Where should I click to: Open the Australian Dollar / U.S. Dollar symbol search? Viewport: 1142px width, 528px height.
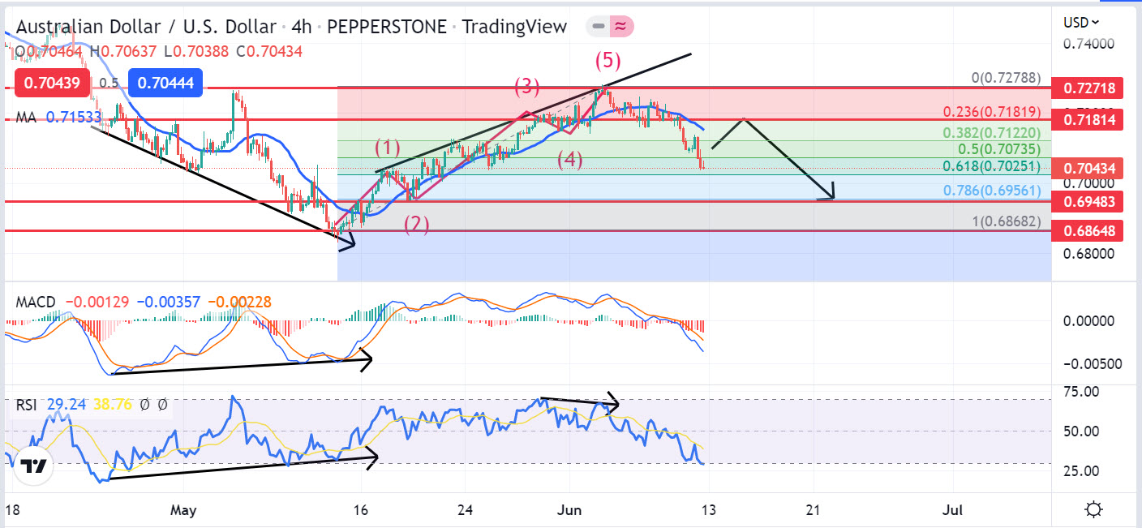(146, 27)
